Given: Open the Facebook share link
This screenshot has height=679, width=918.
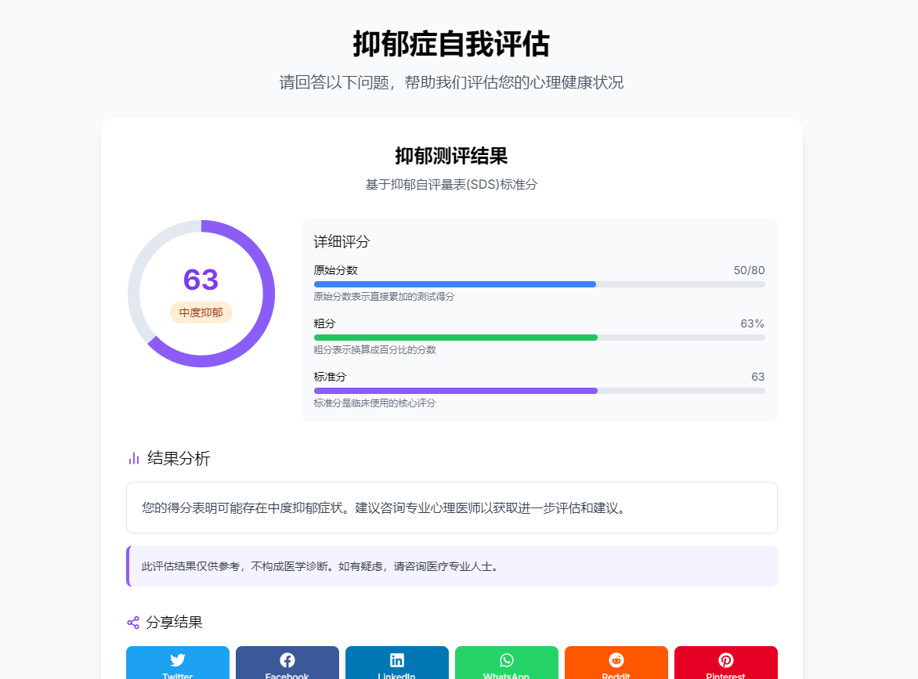Looking at the screenshot, I should 287,666.
